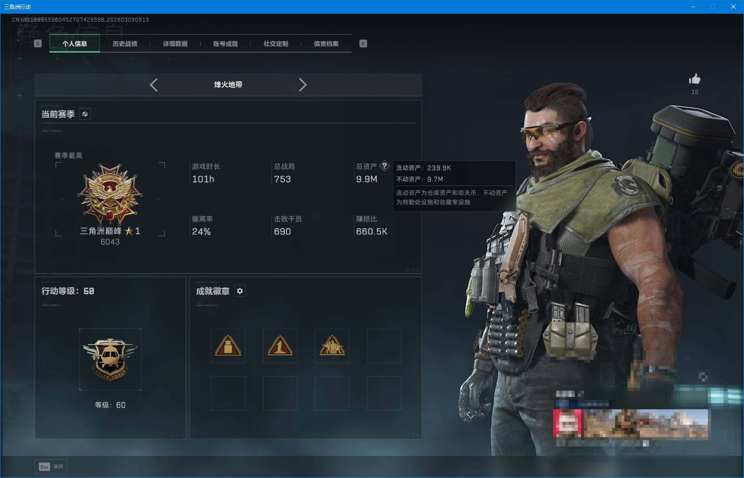
Task: Select the number-one triangular achievement badge
Action: pyautogui.click(x=280, y=346)
